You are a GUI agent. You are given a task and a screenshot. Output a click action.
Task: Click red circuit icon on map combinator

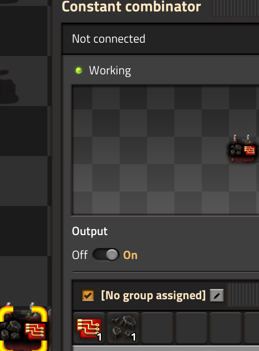click(x=35, y=331)
